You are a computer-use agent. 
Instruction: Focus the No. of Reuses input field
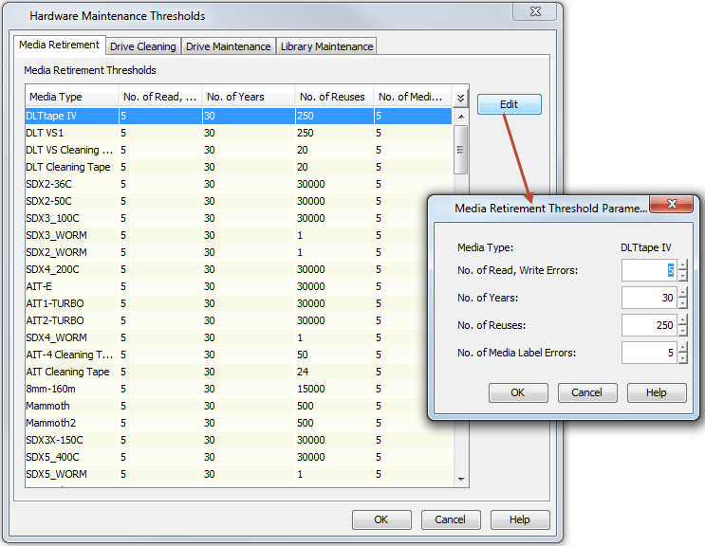pyautogui.click(x=649, y=325)
